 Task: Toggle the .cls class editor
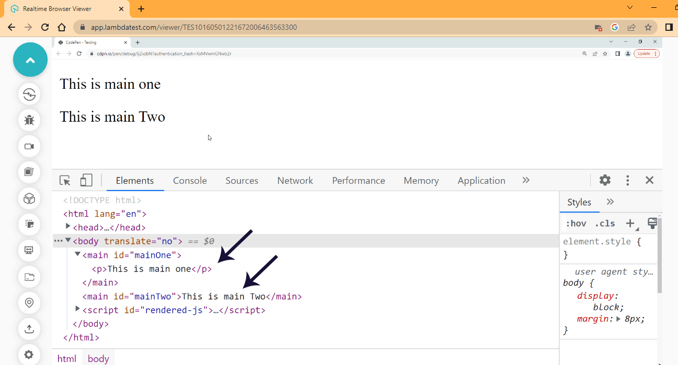604,223
